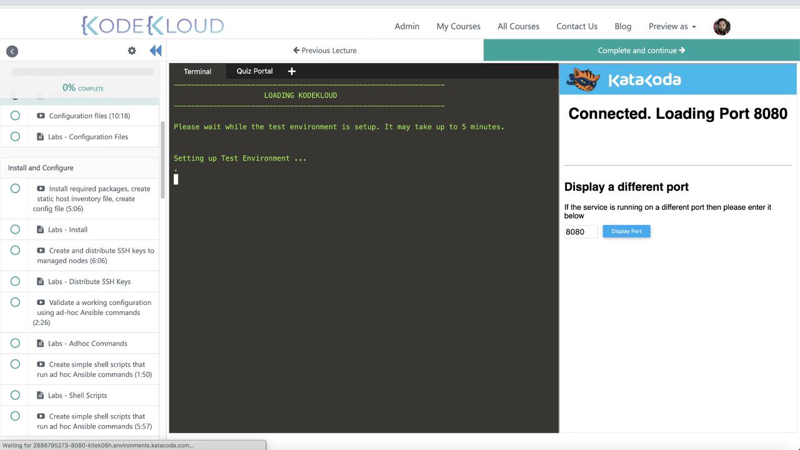The image size is (800, 450).
Task: Click video icon for Install required packages lecture
Action: click(x=41, y=189)
